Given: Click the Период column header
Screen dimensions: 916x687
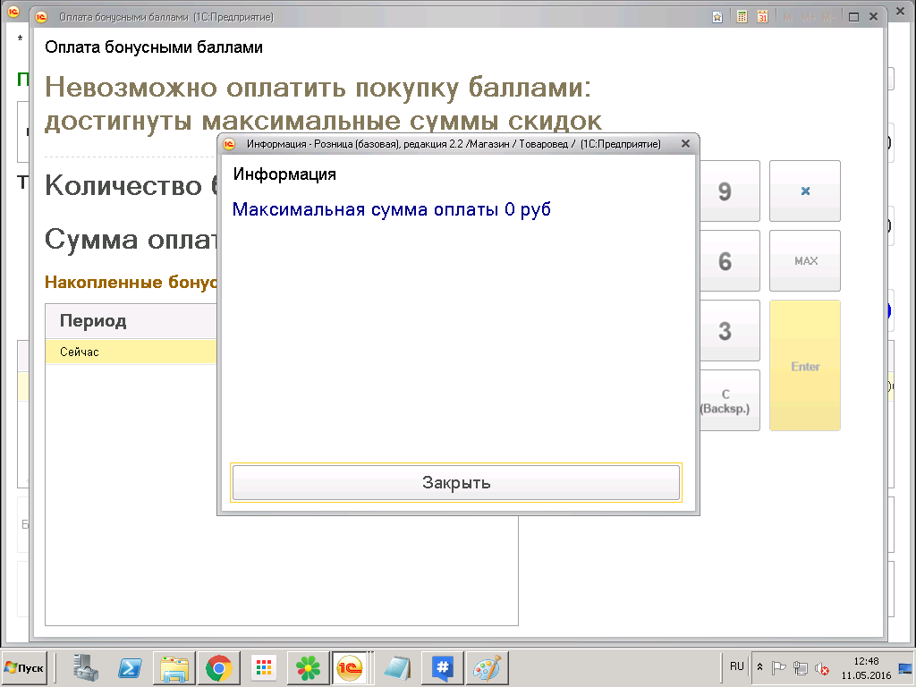Looking at the screenshot, I should pyautogui.click(x=130, y=320).
